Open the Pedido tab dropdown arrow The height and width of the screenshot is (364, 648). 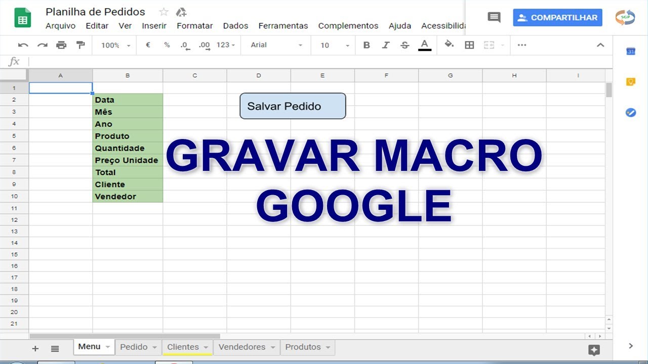point(154,347)
